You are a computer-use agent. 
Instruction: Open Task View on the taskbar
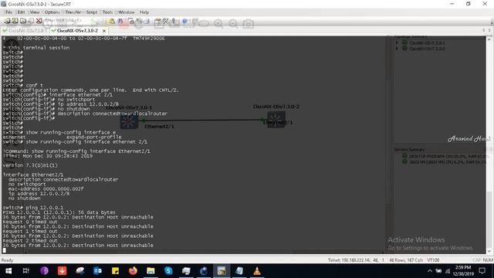(26, 271)
